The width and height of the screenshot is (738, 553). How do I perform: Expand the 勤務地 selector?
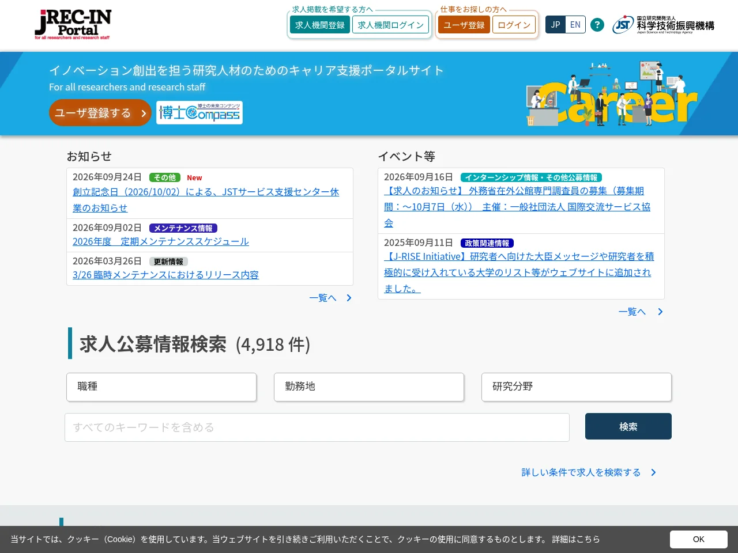point(369,387)
